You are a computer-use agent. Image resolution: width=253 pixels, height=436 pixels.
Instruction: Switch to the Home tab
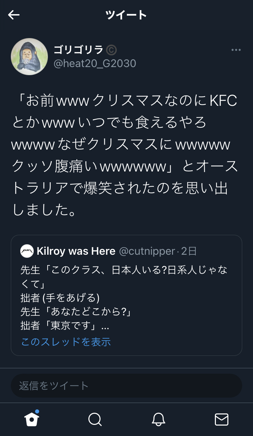(32, 419)
